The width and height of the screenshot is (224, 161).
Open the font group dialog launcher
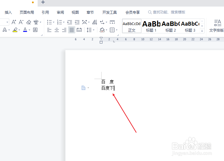pos(42,35)
